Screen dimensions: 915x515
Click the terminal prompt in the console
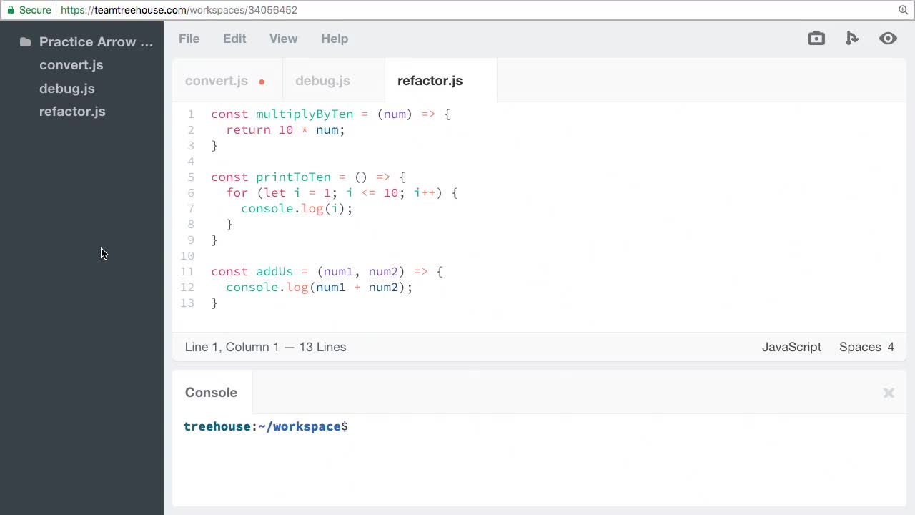pyautogui.click(x=265, y=426)
